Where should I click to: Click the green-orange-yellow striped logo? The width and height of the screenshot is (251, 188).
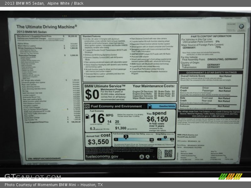click(x=230, y=176)
